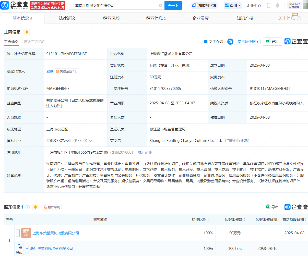Click the info icon next to 股东信息
The width and height of the screenshot is (308, 257).
(x=28, y=207)
